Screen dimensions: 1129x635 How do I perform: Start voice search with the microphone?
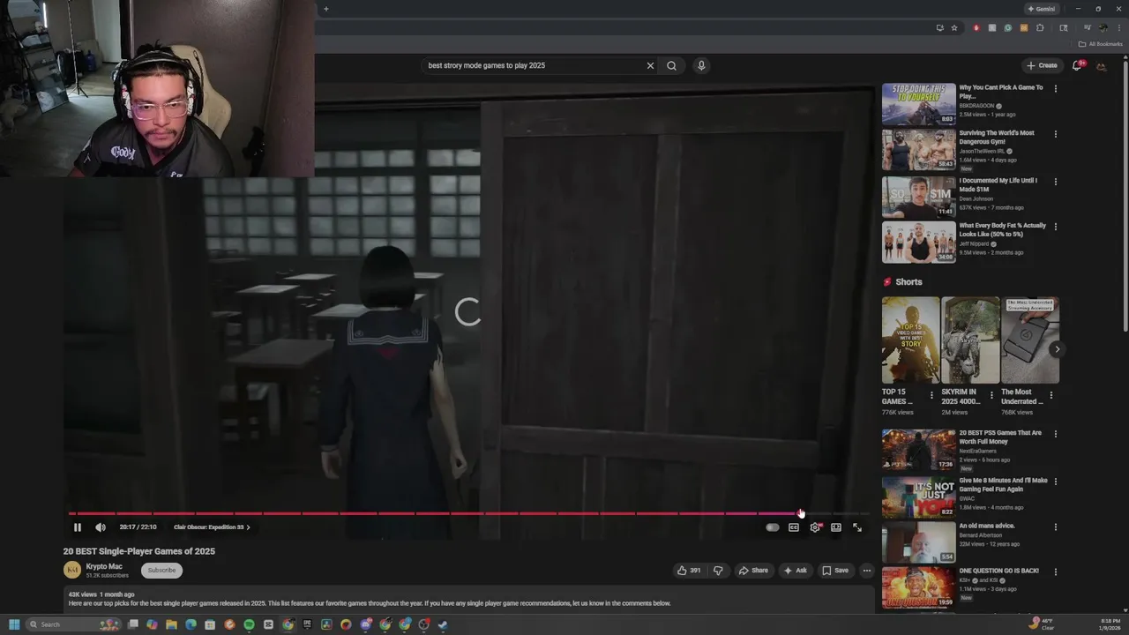coord(701,65)
